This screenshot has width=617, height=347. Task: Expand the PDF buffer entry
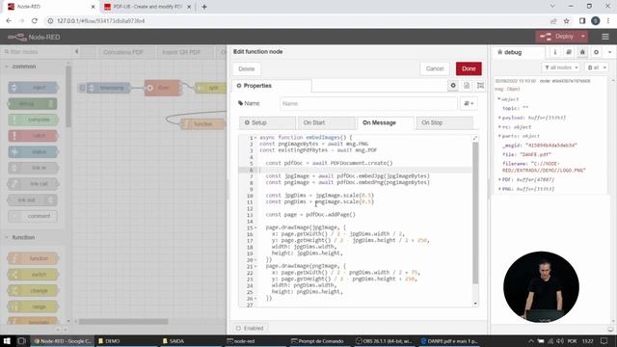pyautogui.click(x=499, y=179)
